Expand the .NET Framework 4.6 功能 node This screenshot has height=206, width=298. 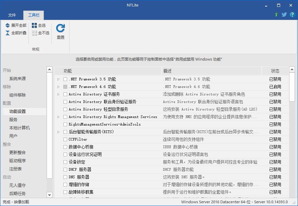[59, 87]
